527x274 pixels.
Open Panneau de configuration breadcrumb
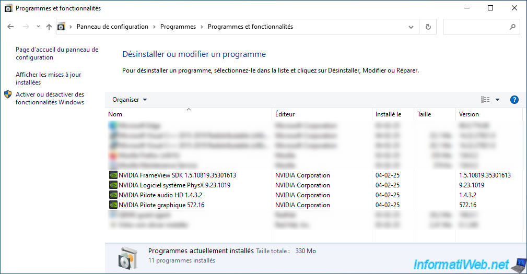(112, 27)
